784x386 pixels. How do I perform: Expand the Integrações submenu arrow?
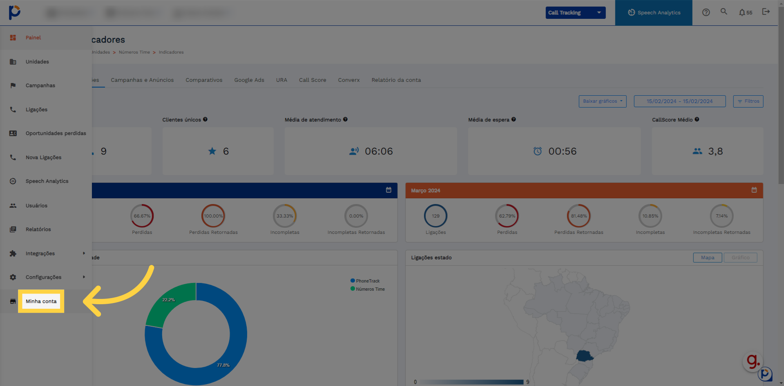[x=84, y=253]
